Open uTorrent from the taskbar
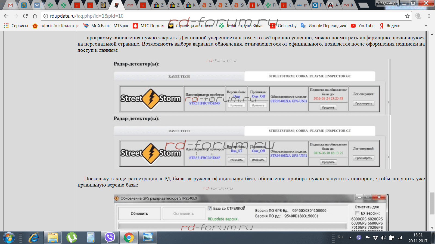Screen dimensions: 435x244 click(x=72, y=238)
